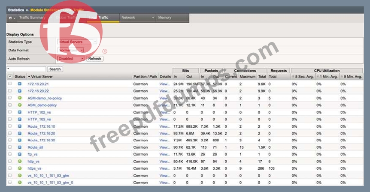Open the Memory tab
The height and width of the screenshot is (192, 370).
[165, 18]
